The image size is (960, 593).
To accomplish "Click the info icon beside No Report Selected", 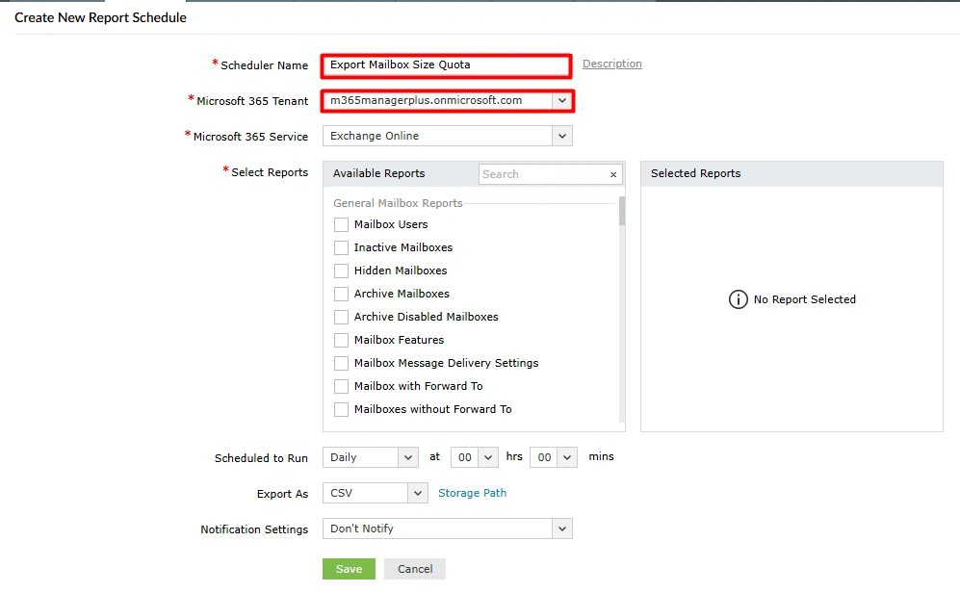I will coord(738,299).
